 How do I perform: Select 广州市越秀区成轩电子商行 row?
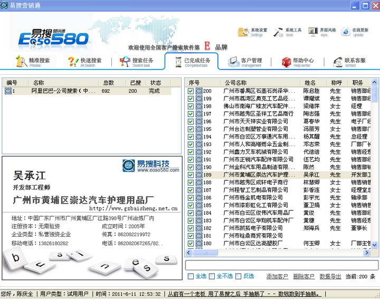[x=278, y=182]
